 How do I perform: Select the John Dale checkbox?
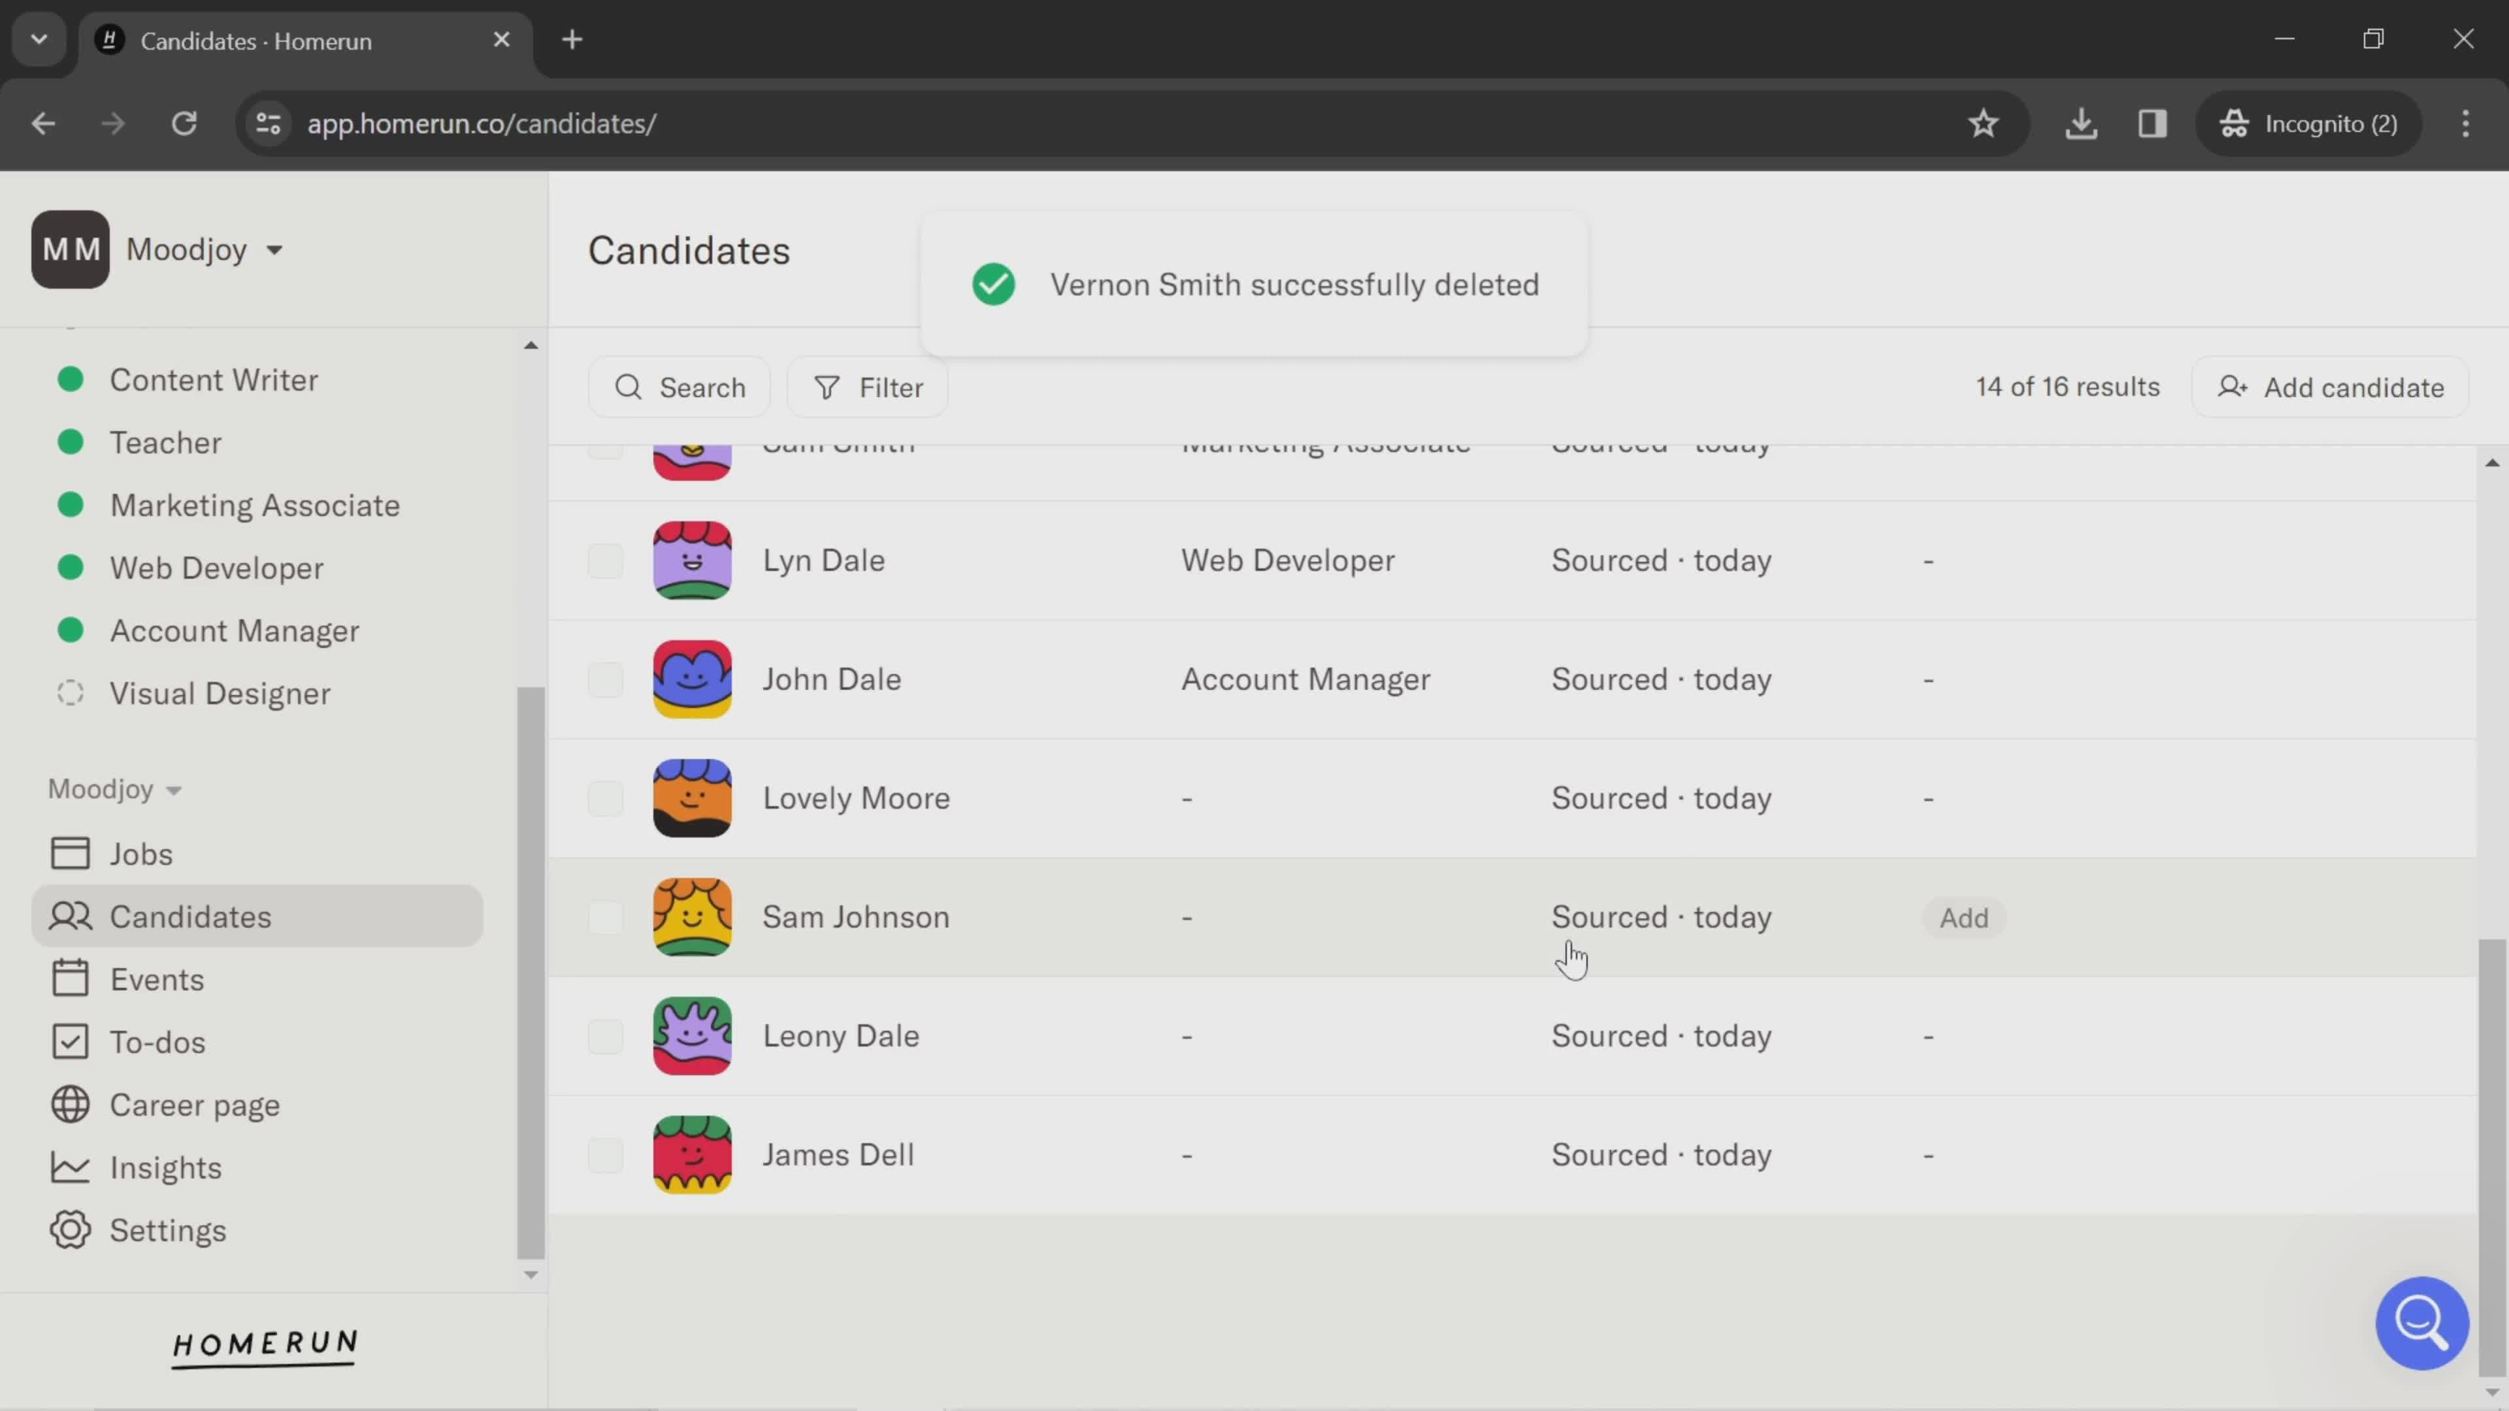[605, 679]
